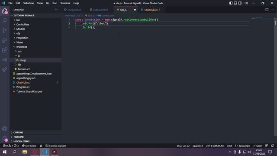The image size is (277, 156).
Task: Toggle bottom panel layout icon
Action: click(235, 3)
